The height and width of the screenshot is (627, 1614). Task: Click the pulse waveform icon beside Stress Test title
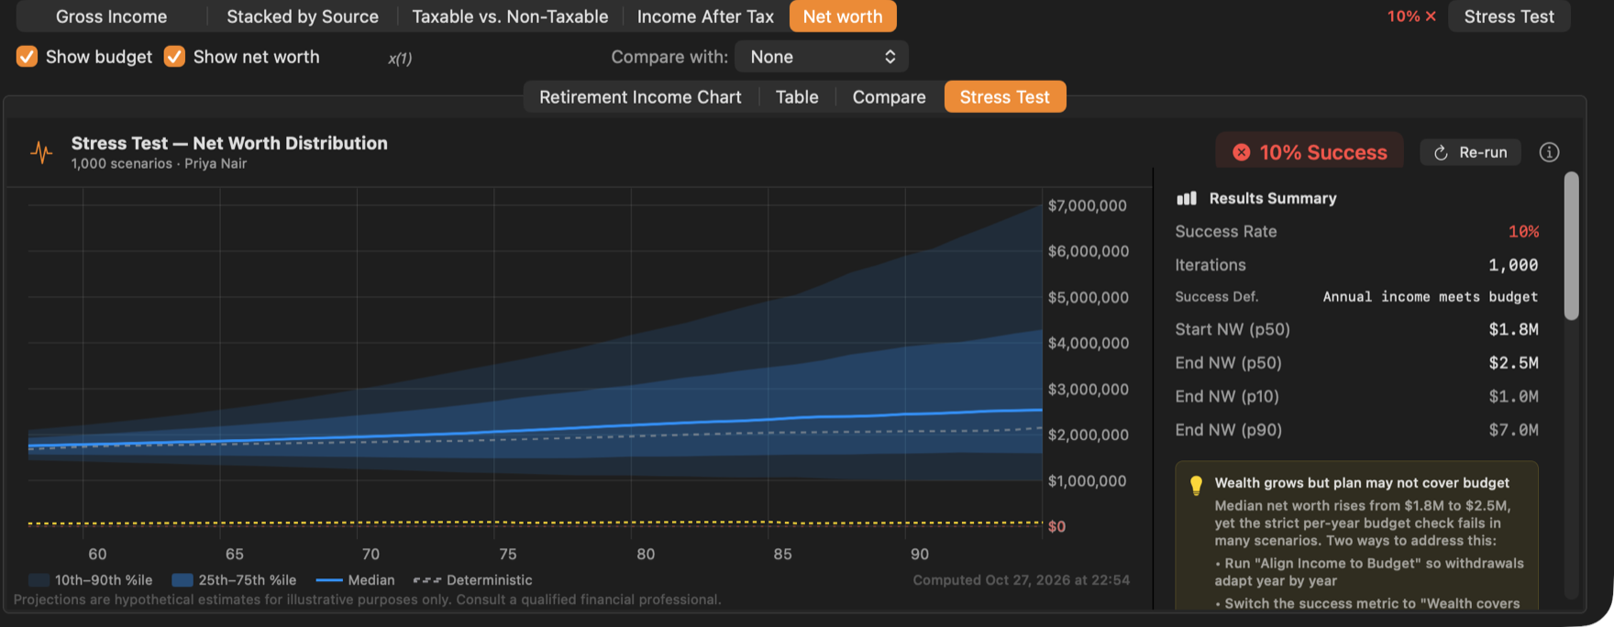pos(41,152)
